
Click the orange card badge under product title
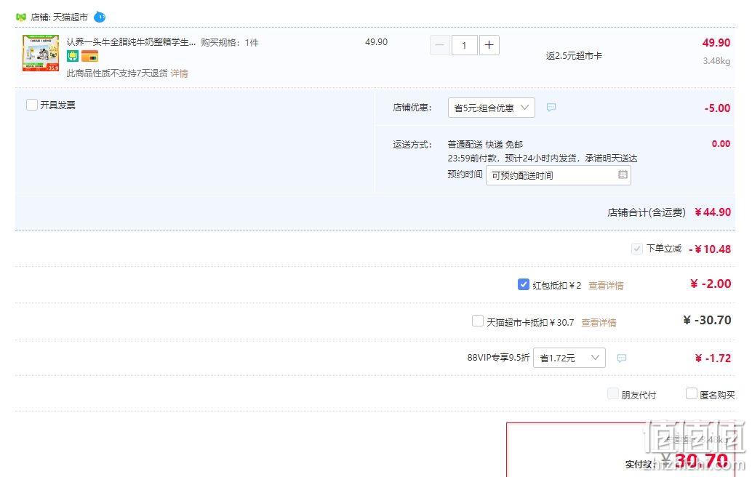(x=89, y=57)
